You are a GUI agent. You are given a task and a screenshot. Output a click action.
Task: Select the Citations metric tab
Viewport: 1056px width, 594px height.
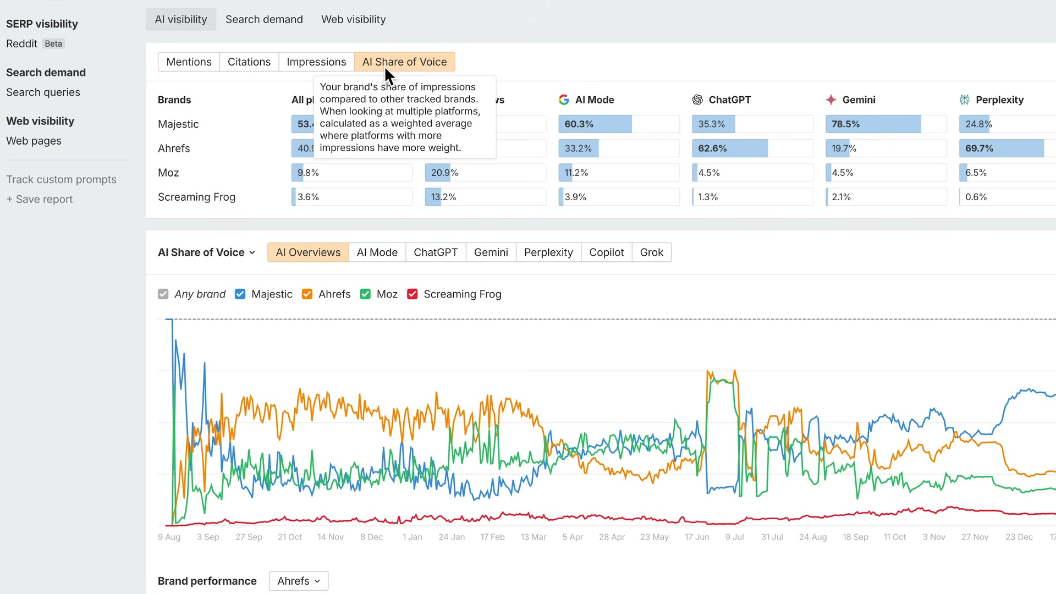coord(249,62)
